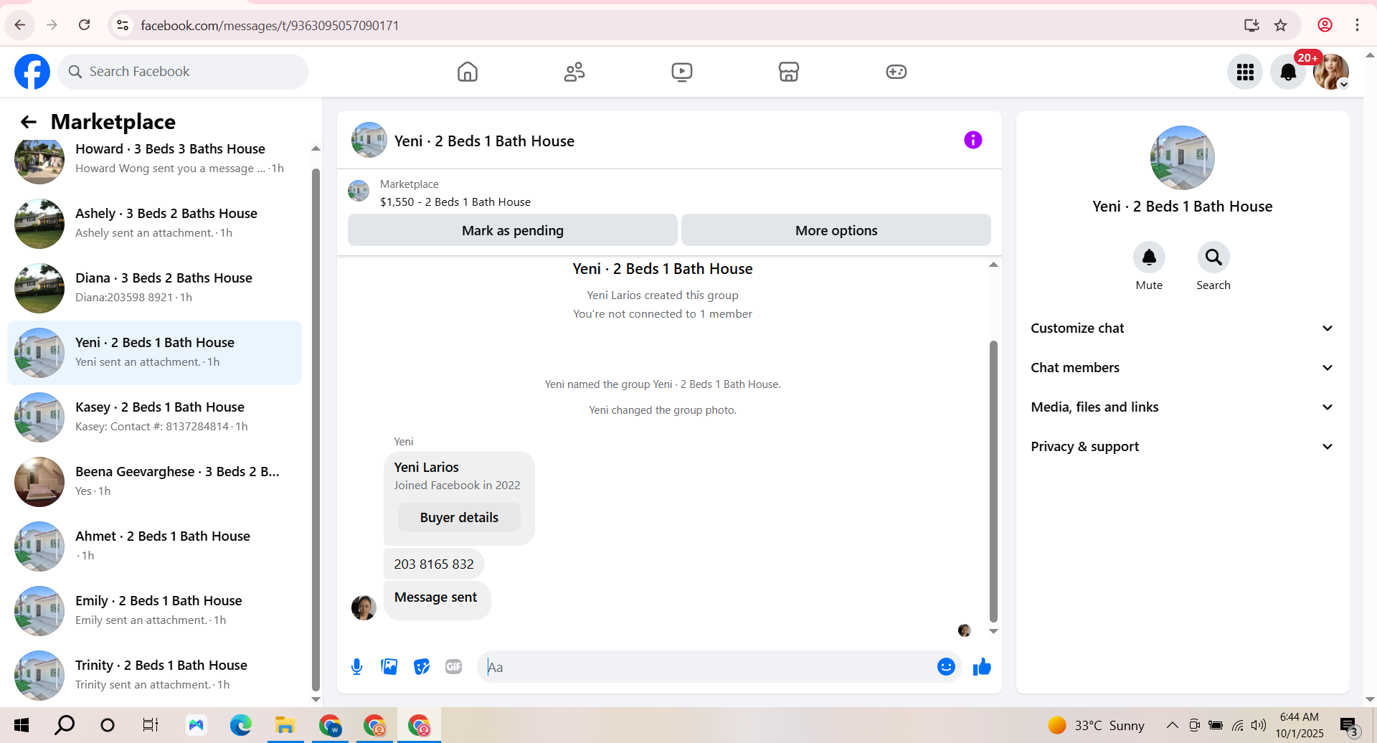Open the taskbar clock showing 6:44 AM
1377x743 pixels.
(1300, 725)
